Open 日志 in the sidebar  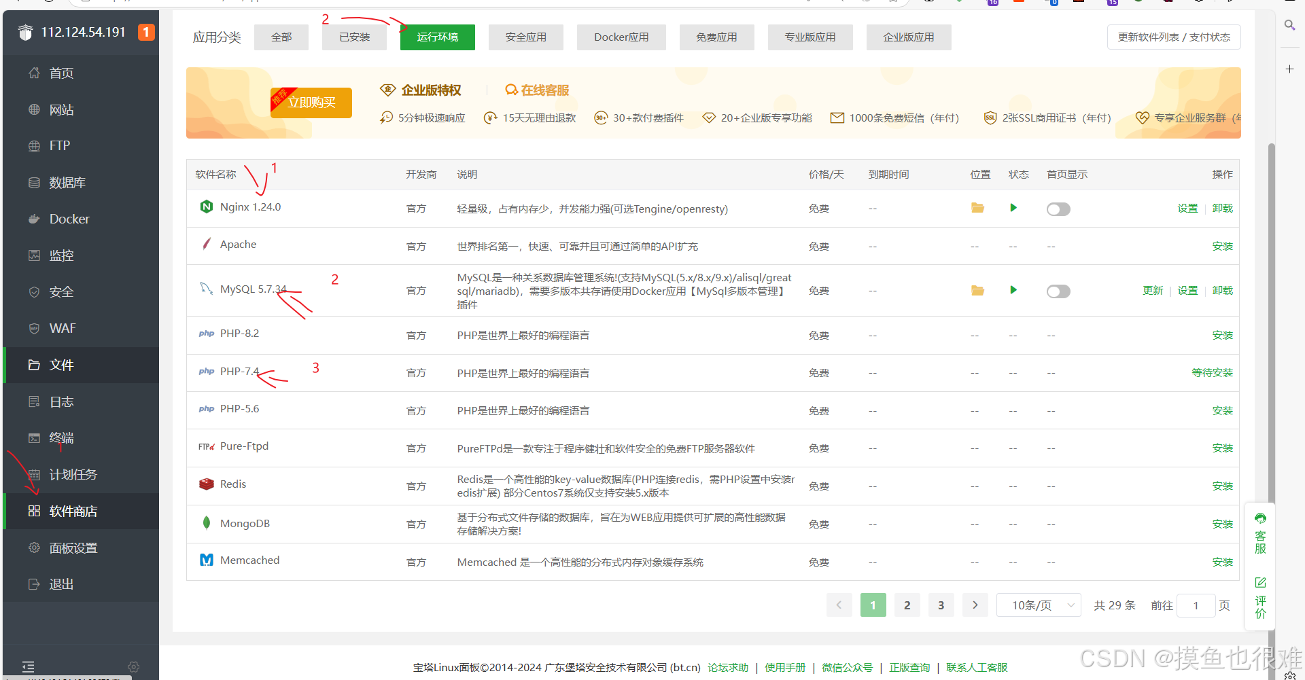[x=81, y=401]
